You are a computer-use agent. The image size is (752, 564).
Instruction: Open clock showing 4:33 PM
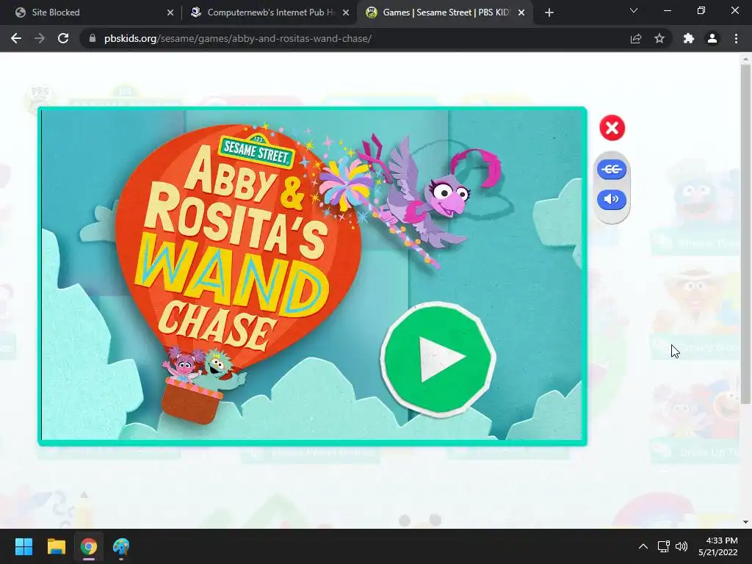click(718, 546)
